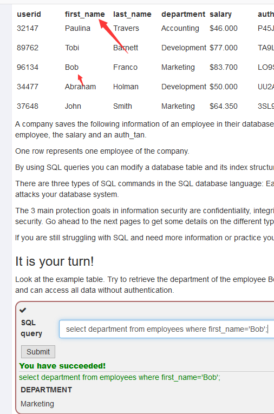Viewport: 274px width, 414px height.
Task: Click userid cell 89762
Action: [x=28, y=48]
